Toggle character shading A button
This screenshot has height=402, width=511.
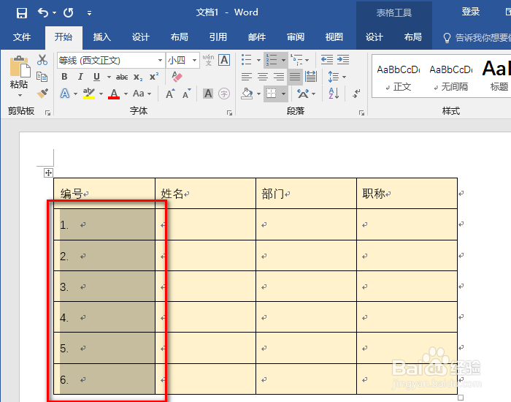tap(208, 94)
